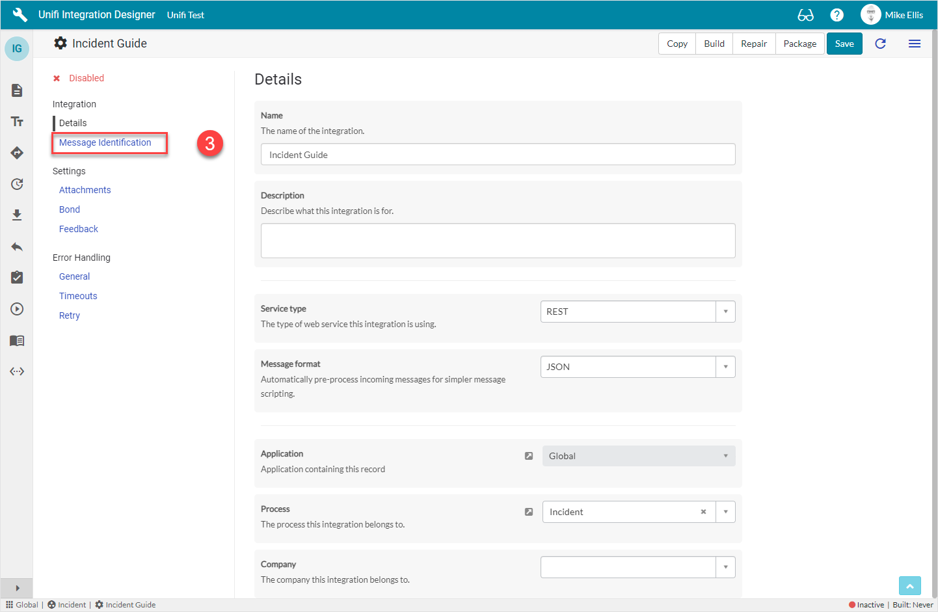Open the book icon in left sidebar
The width and height of the screenshot is (938, 612).
coord(17,340)
